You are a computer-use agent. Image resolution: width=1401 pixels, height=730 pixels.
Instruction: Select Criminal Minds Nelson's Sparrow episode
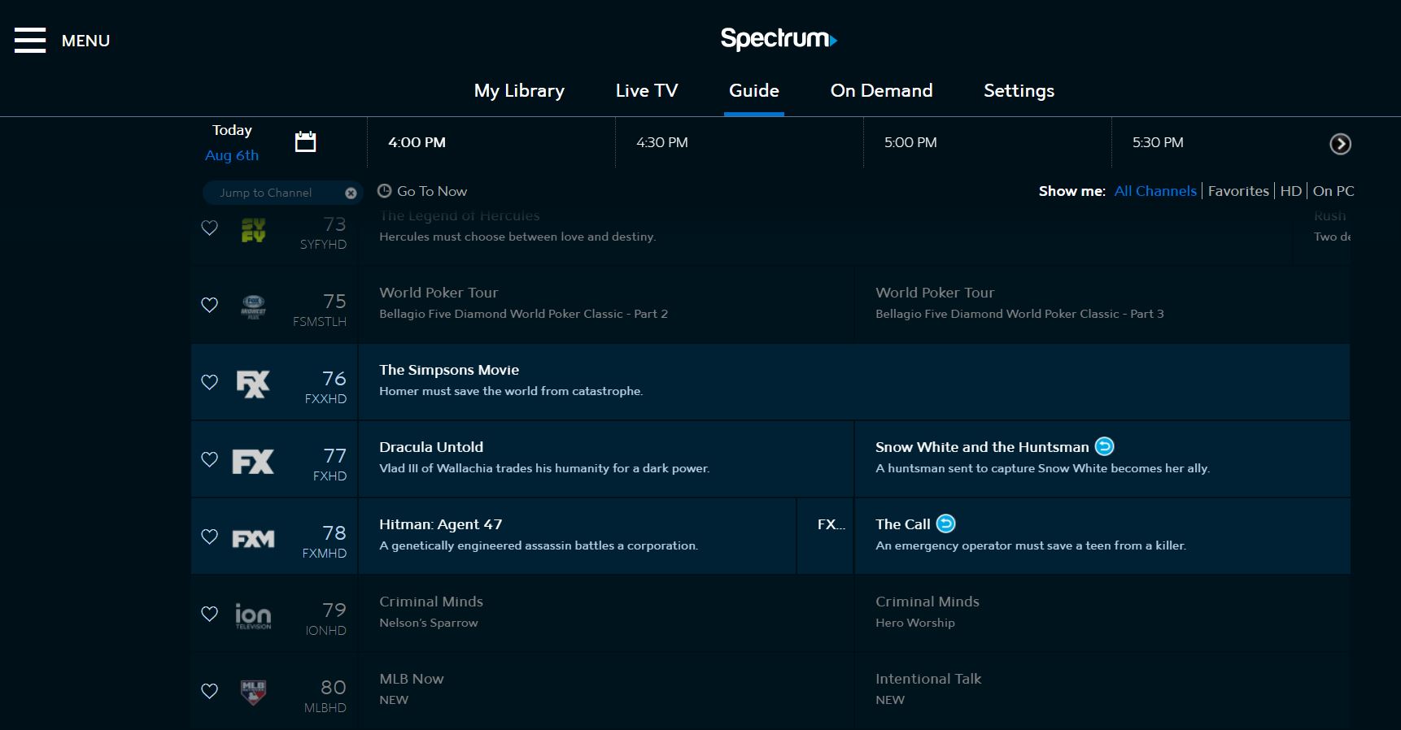(x=606, y=614)
